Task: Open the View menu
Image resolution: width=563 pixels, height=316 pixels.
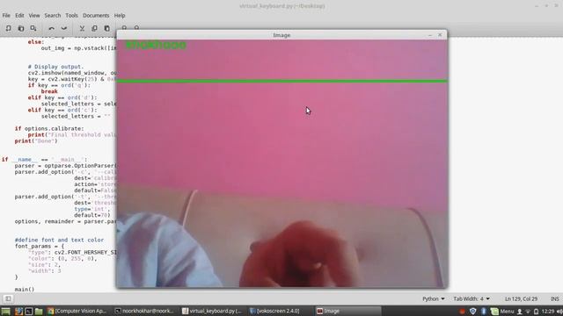Action: 34,16
